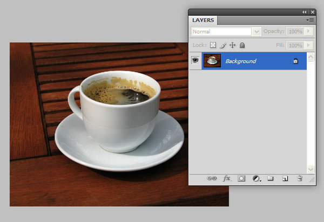
Task: Select the Background layer name
Action: [x=241, y=61]
